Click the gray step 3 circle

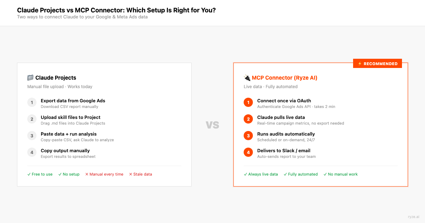coord(32,136)
